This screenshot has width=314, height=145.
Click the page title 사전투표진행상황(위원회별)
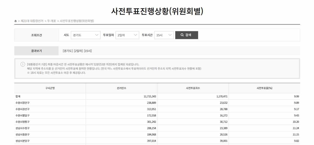tap(157, 11)
